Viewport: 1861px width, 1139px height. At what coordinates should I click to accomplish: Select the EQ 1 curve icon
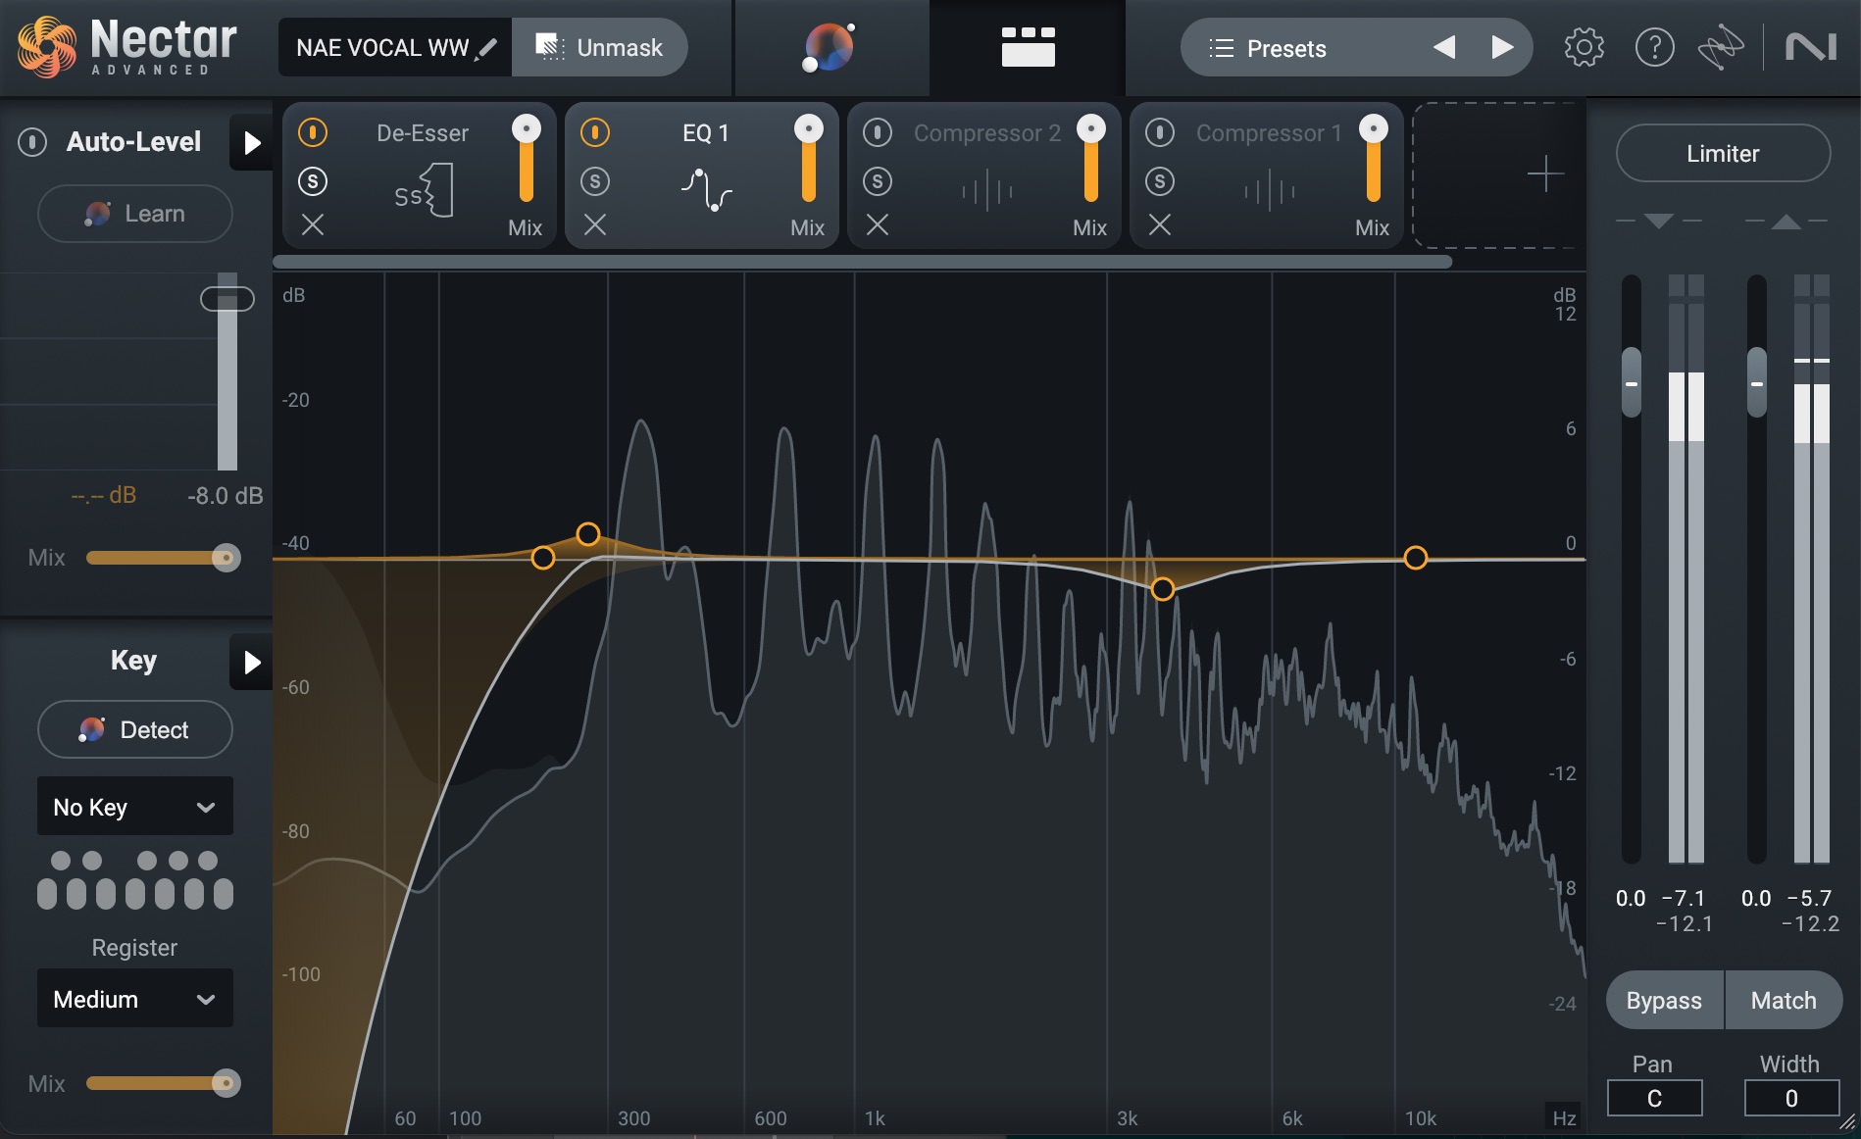(706, 190)
